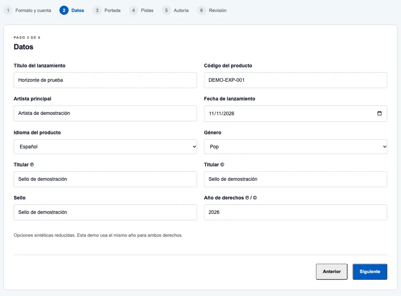Viewport: 401px width, 296px height.
Task: Select the Sello input field
Action: point(105,212)
